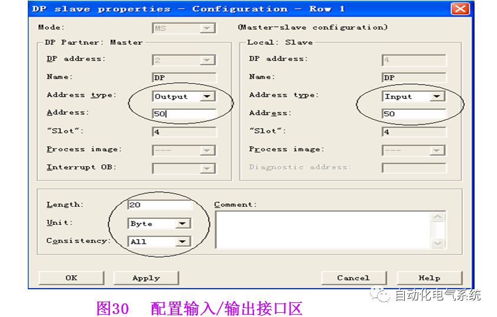Click the Apply button
This screenshot has height=317, width=497.
[x=146, y=277]
